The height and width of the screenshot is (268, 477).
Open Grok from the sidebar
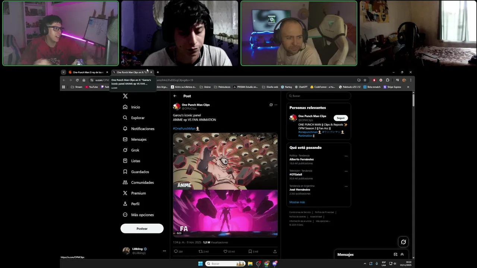(x=131, y=150)
